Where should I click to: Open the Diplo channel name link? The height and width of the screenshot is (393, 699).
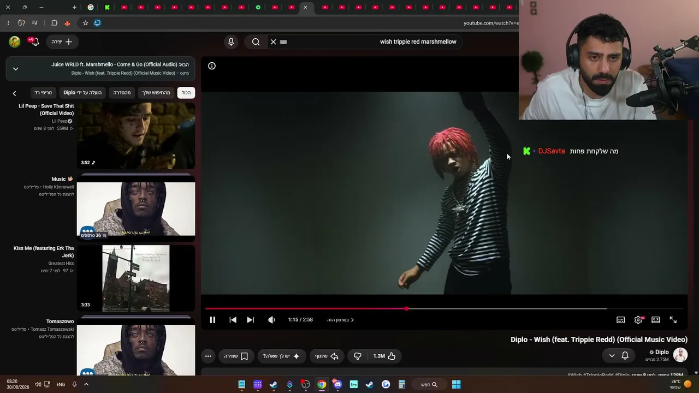pyautogui.click(x=662, y=352)
